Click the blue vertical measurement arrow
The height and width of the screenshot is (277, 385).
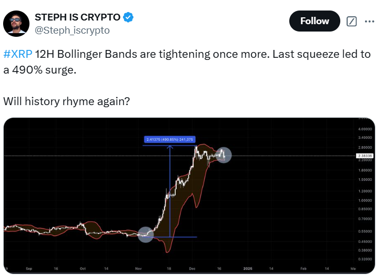coord(170,191)
